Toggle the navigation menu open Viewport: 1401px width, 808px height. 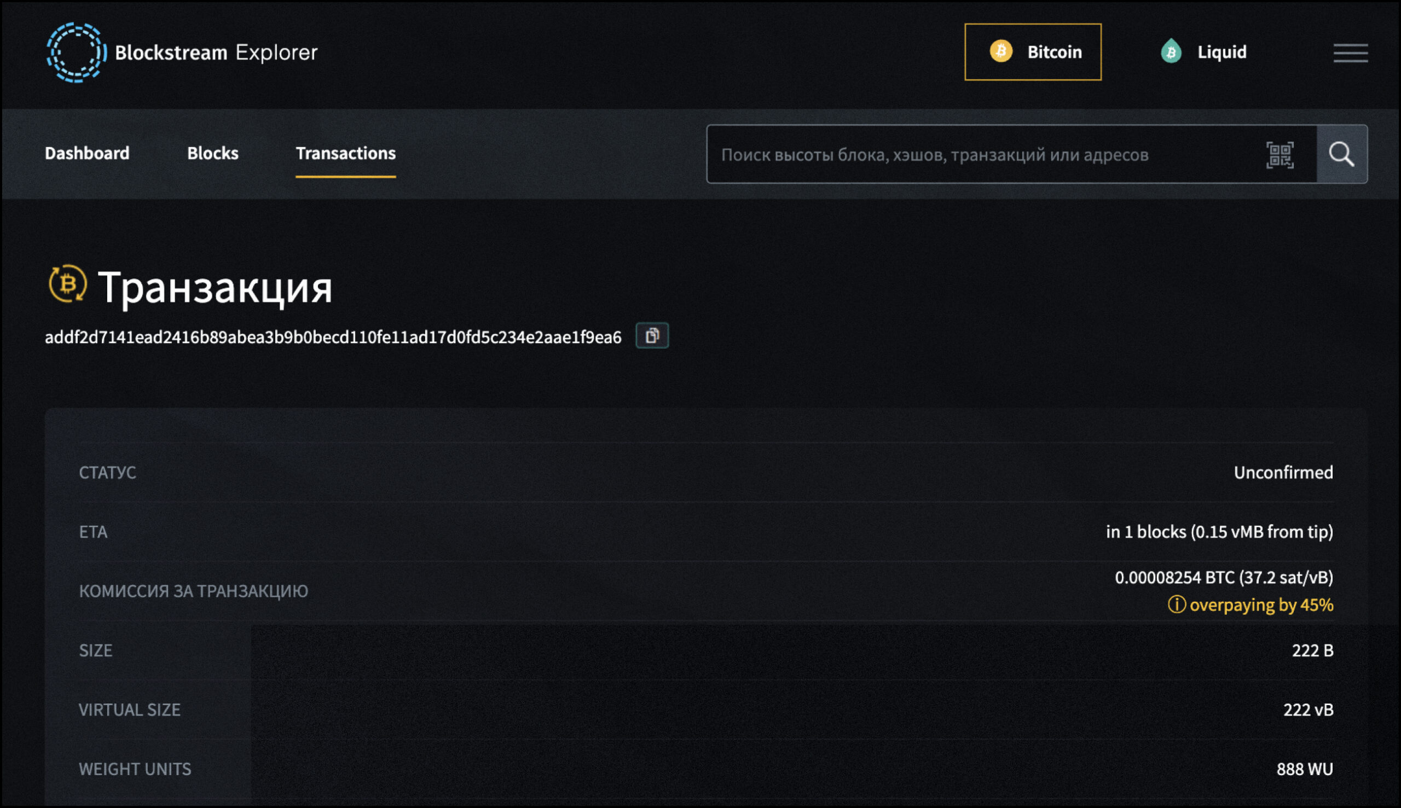(1352, 52)
